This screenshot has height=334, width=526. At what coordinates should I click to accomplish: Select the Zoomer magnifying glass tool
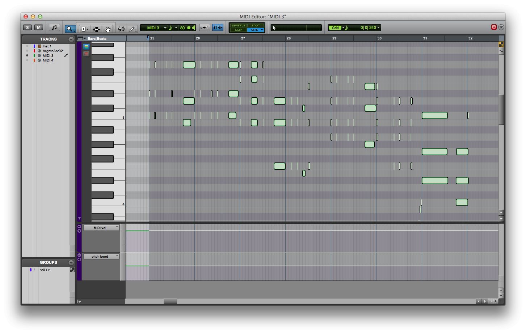tap(70, 29)
